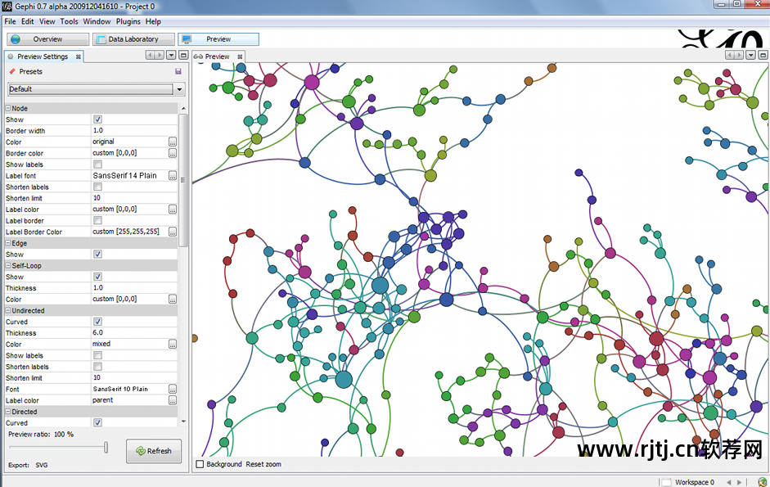Open Undirected Font ellipsis button
770x487 pixels.
pyautogui.click(x=173, y=389)
